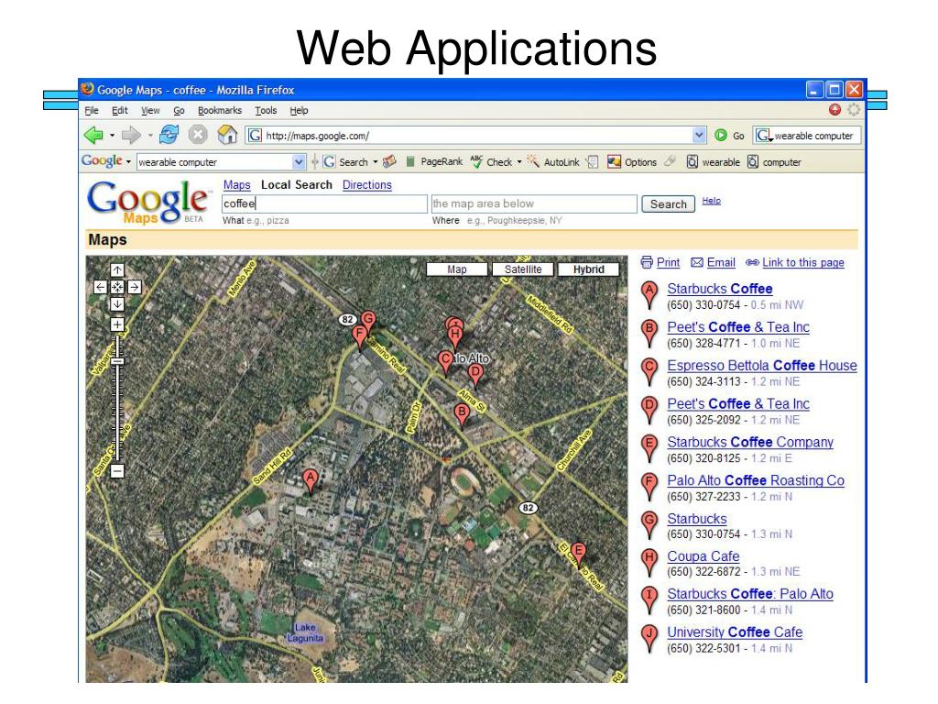
Task: Click map marker B on the map
Action: [x=462, y=415]
